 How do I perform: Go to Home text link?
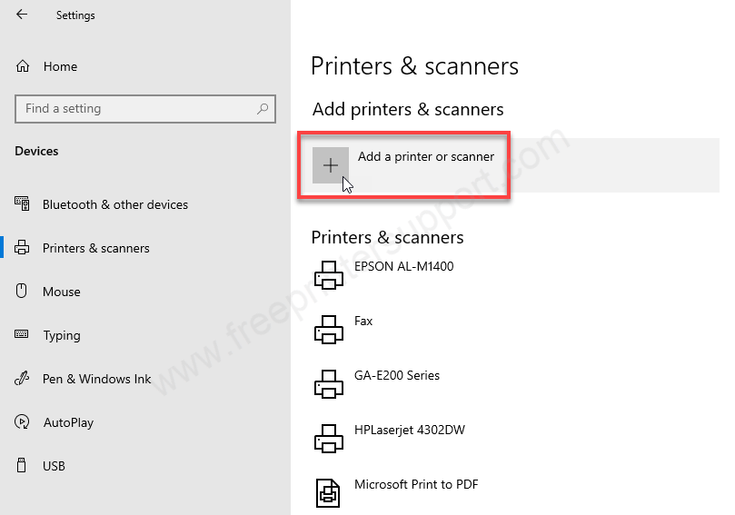60,66
